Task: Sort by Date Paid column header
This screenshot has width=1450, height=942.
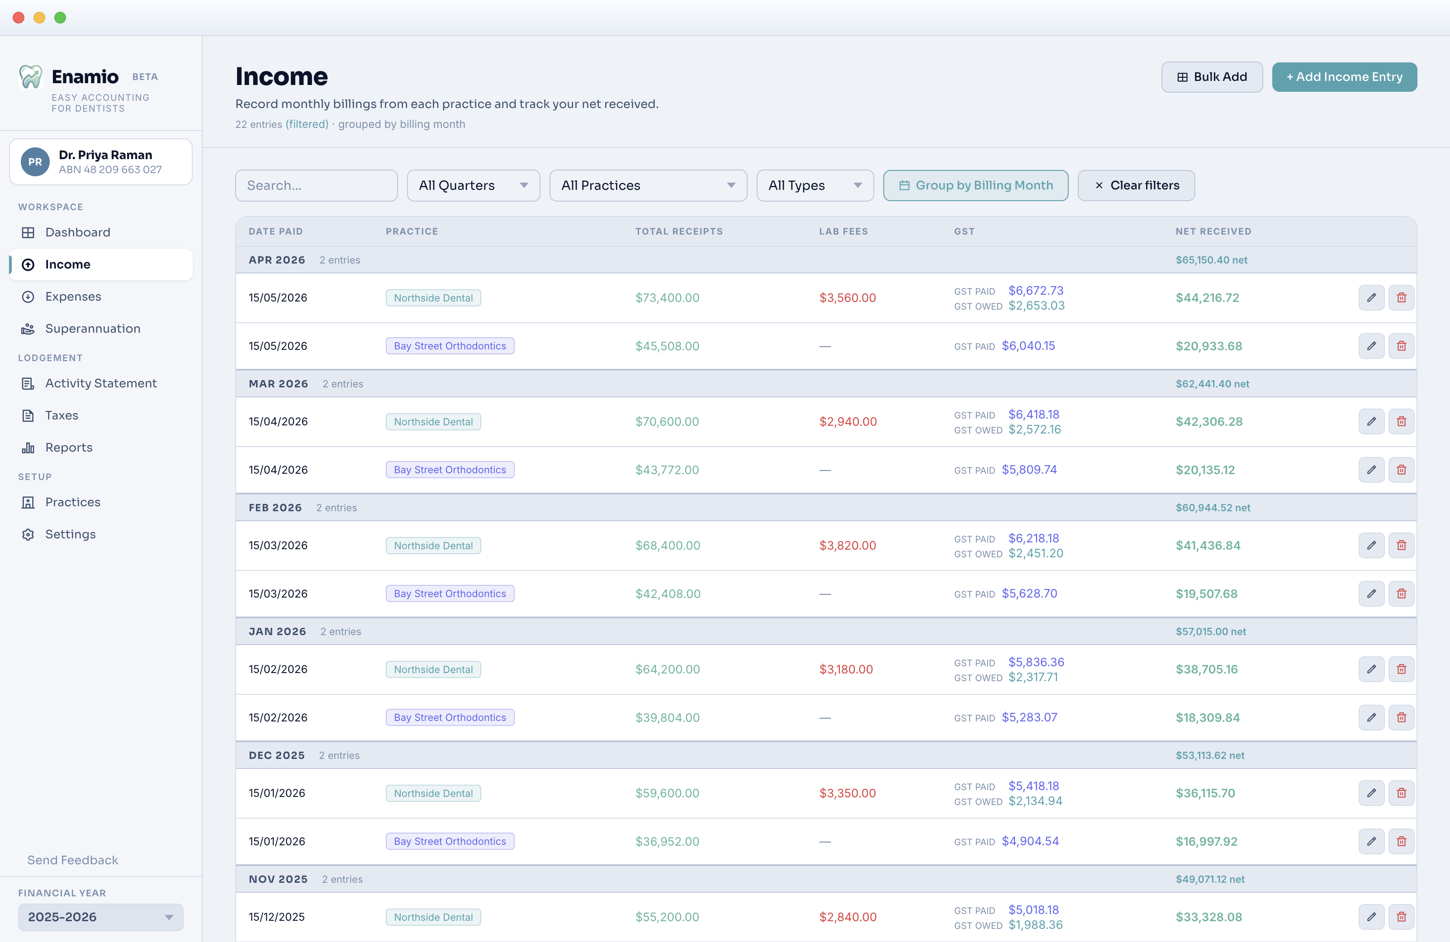Action: [x=275, y=231]
